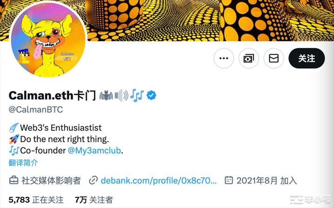Click the @CalmanBTC handle text
Viewport: 334px width, 208px height.
pyautogui.click(x=36, y=110)
